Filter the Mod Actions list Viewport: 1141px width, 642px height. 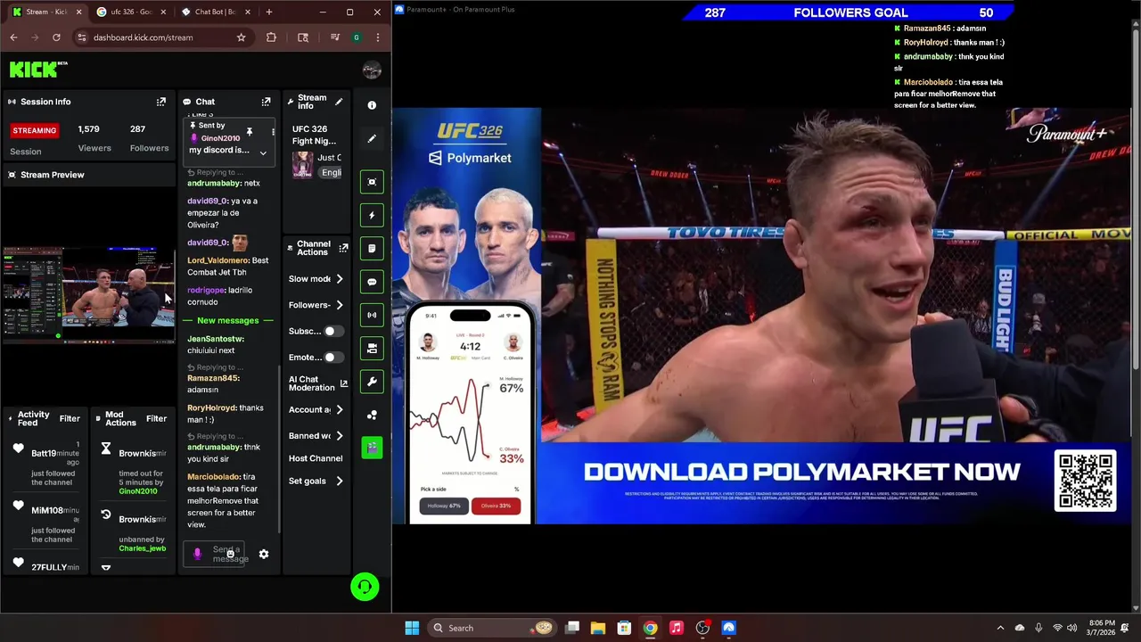156,418
